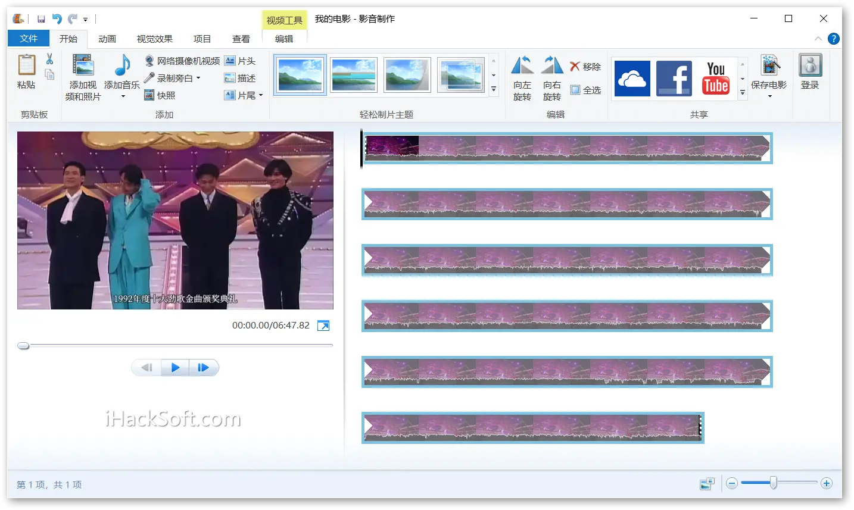Play the video preview
Screen dimensions: 854x510
(x=175, y=368)
